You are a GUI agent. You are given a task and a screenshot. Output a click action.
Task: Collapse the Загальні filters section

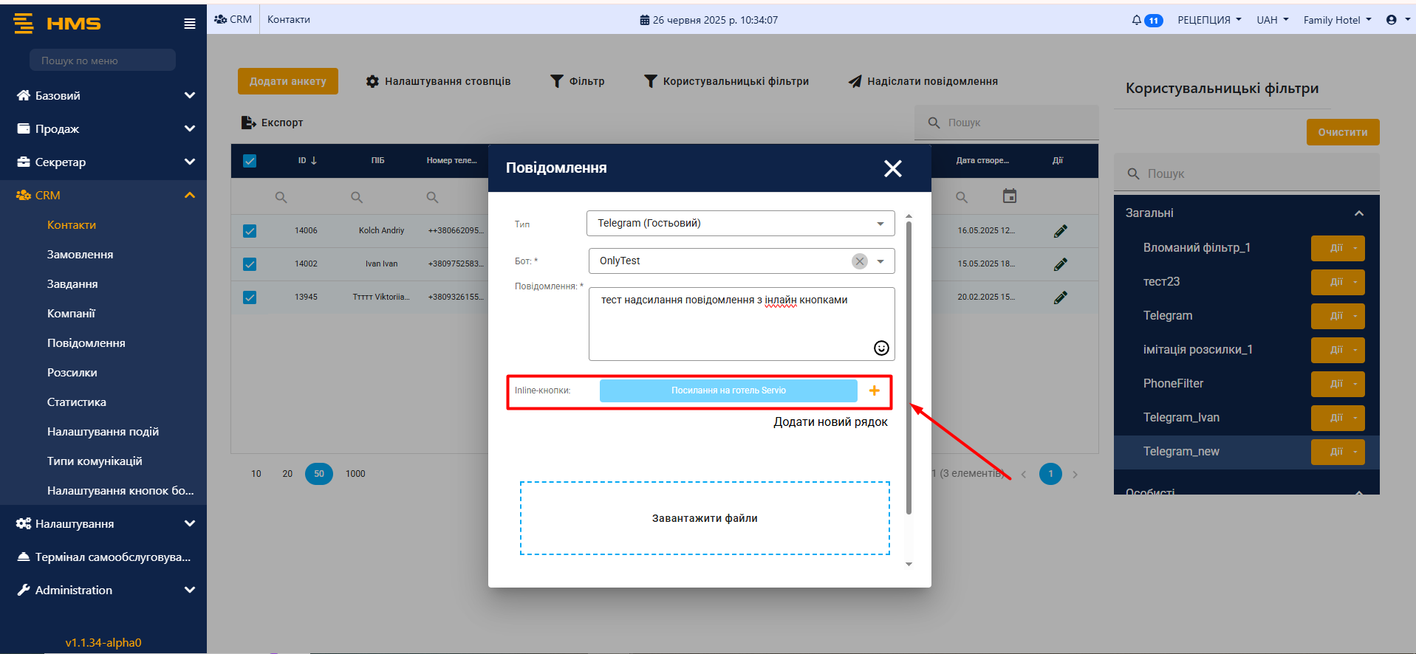1358,213
